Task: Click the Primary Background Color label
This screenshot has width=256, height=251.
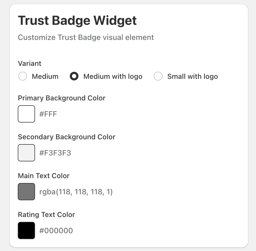Action: [x=61, y=98]
